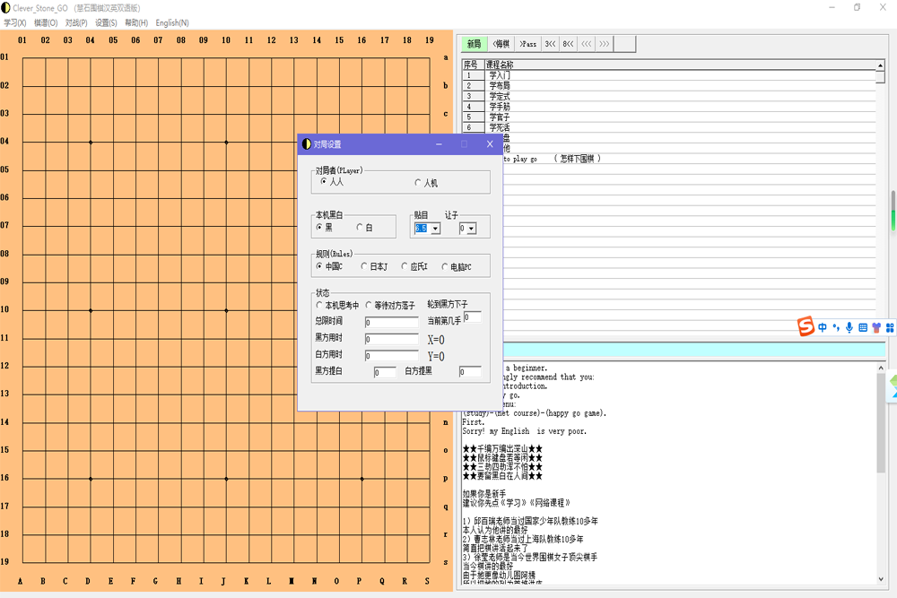The image size is (897, 598).
Task: Open the 贴目 komi dropdown
Action: [435, 229]
